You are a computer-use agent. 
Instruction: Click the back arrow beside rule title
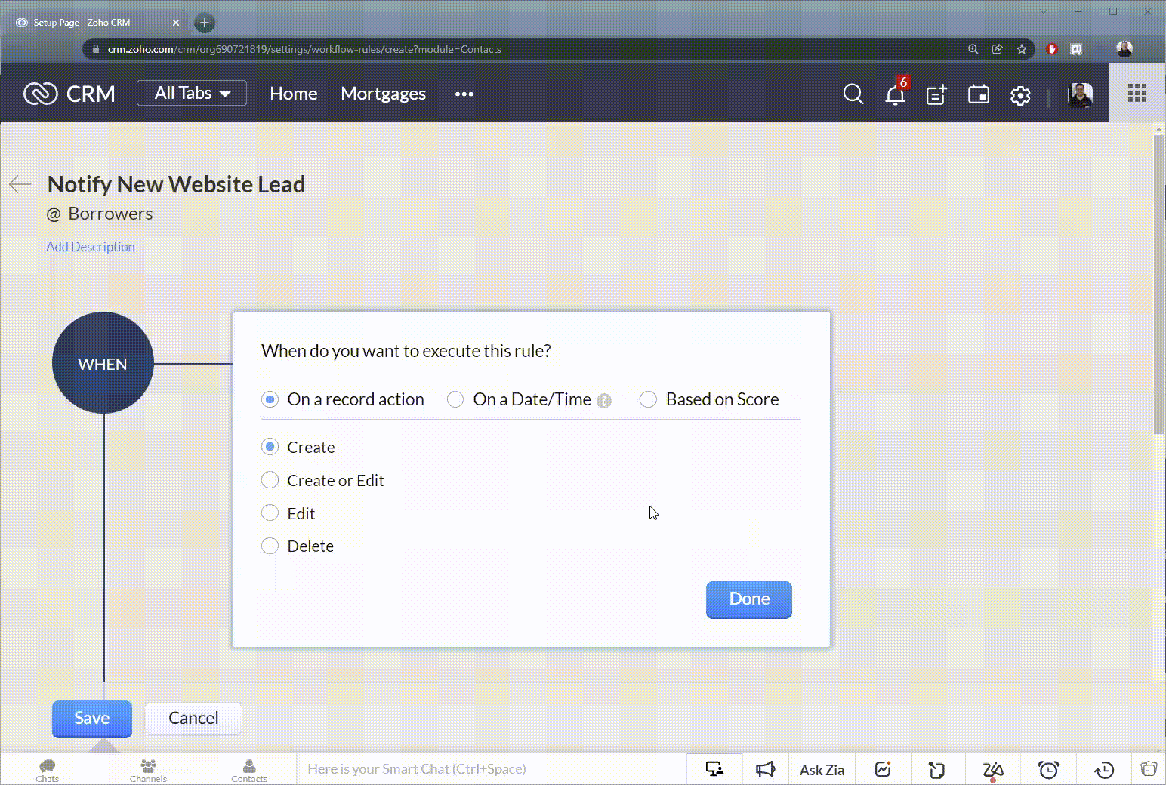pos(20,184)
